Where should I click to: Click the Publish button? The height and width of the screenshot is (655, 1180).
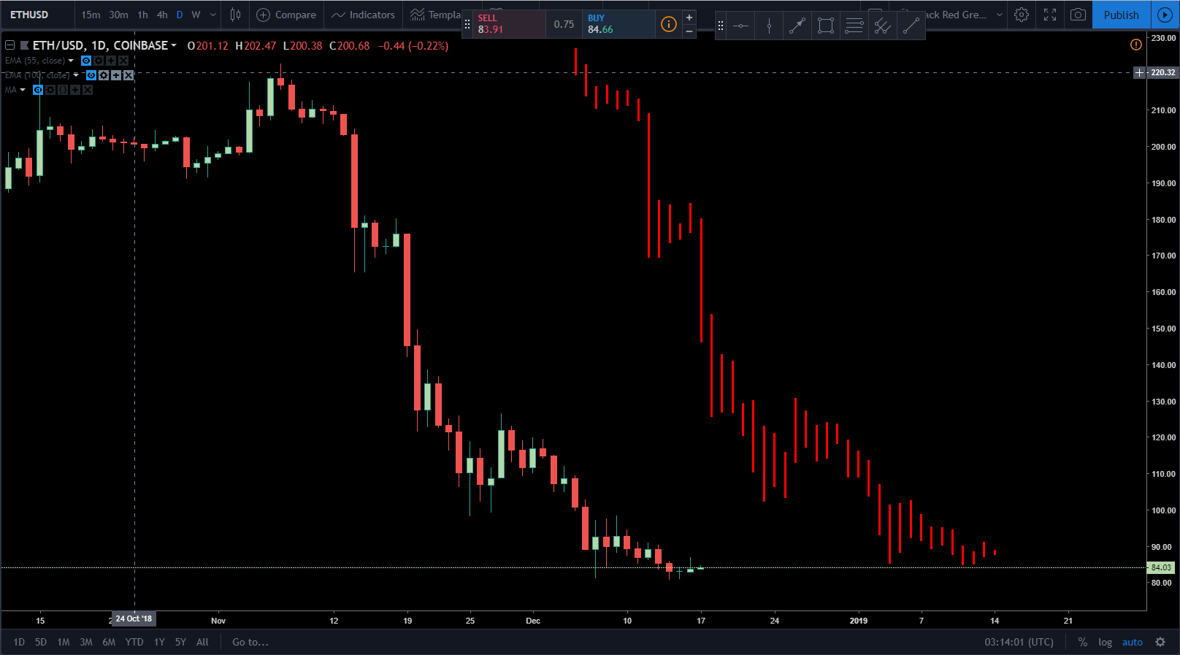(x=1121, y=15)
